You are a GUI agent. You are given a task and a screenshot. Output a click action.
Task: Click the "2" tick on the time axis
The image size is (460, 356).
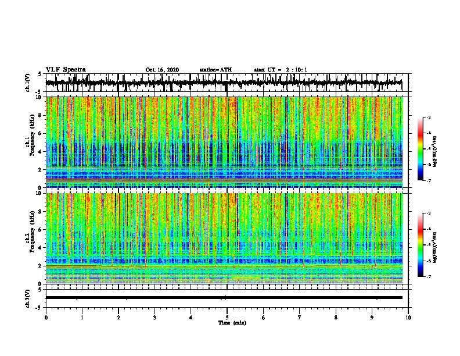click(118, 318)
